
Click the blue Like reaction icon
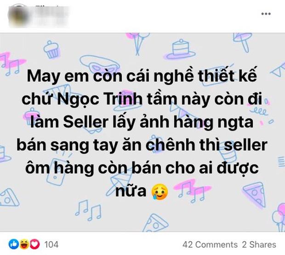click(14, 244)
